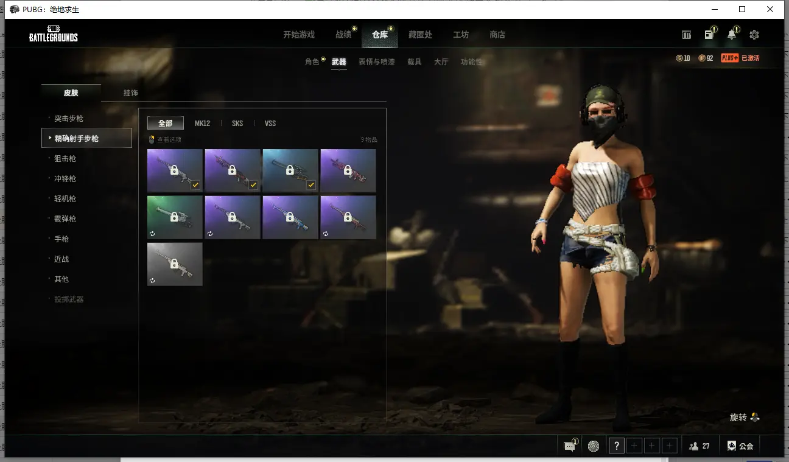Click the 9 物品 item count
This screenshot has width=789, height=462.
tap(369, 139)
